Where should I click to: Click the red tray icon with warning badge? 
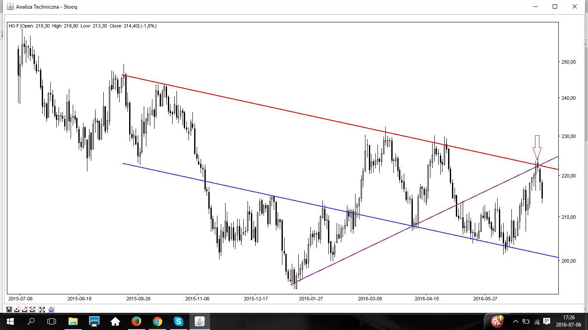tap(498, 321)
